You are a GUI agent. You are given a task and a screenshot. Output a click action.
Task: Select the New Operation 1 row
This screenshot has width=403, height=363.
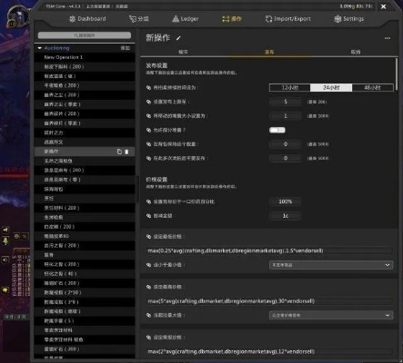(x=85, y=57)
